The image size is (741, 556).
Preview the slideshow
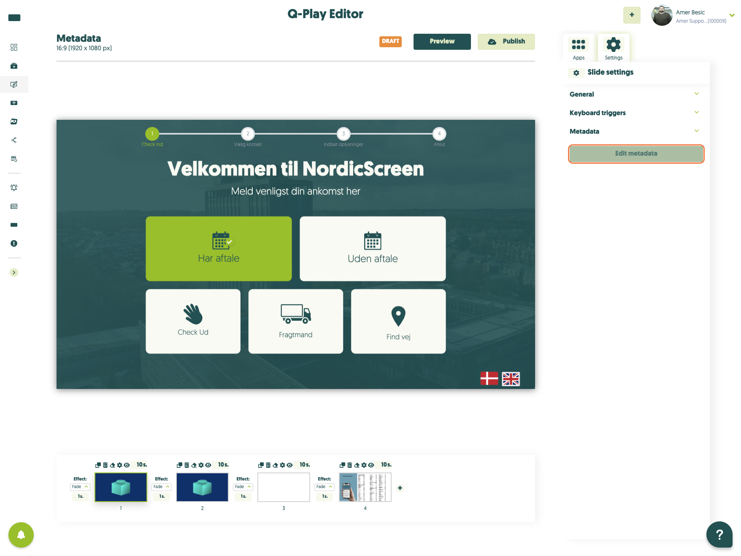[x=442, y=41]
